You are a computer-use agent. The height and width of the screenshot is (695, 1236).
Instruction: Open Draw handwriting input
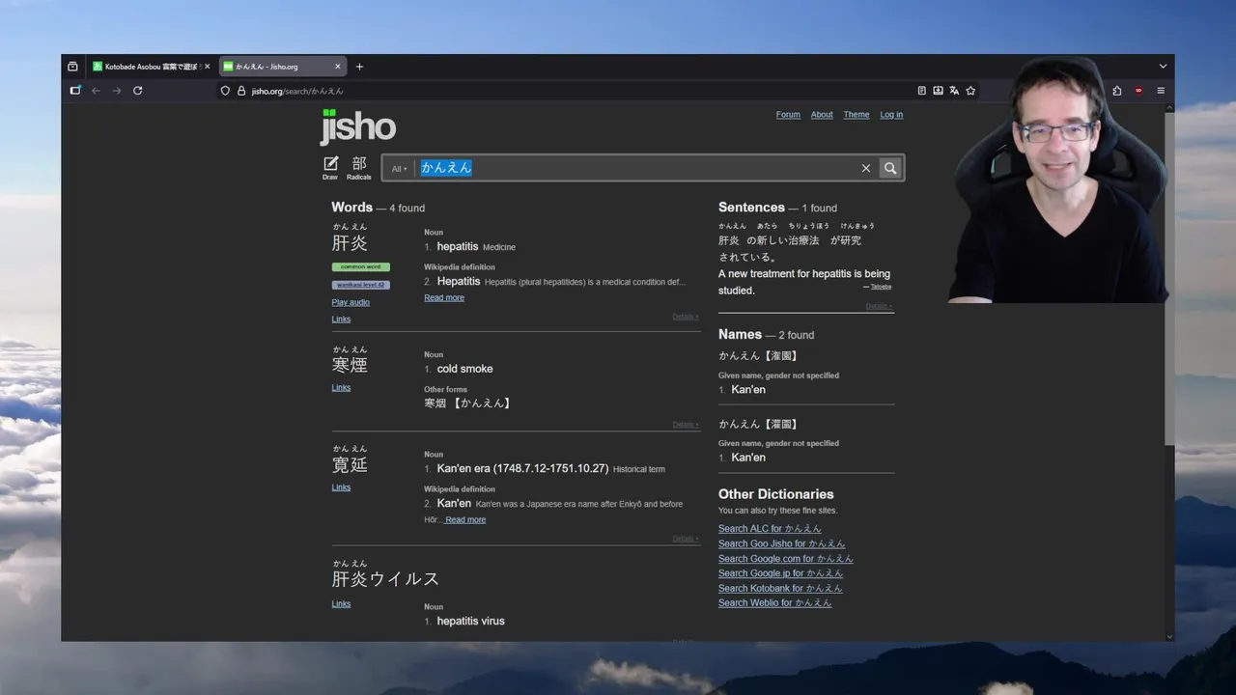coord(330,168)
